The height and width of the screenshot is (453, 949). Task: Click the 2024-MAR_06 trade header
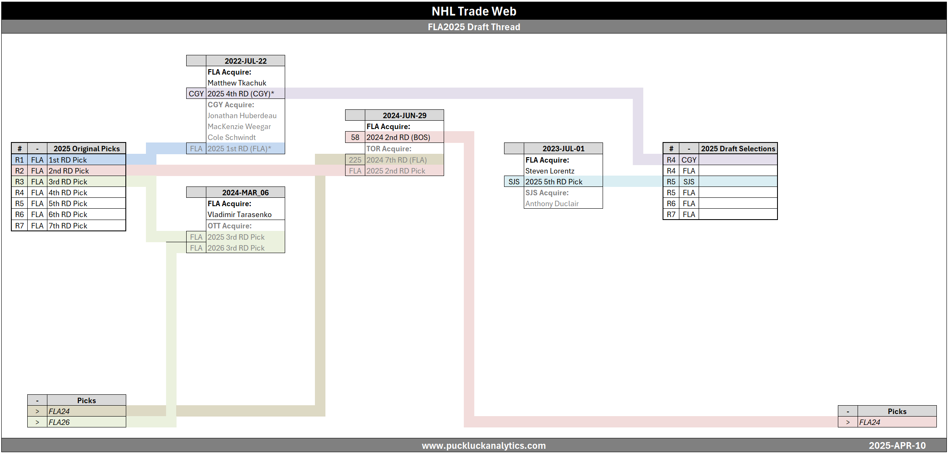(245, 192)
